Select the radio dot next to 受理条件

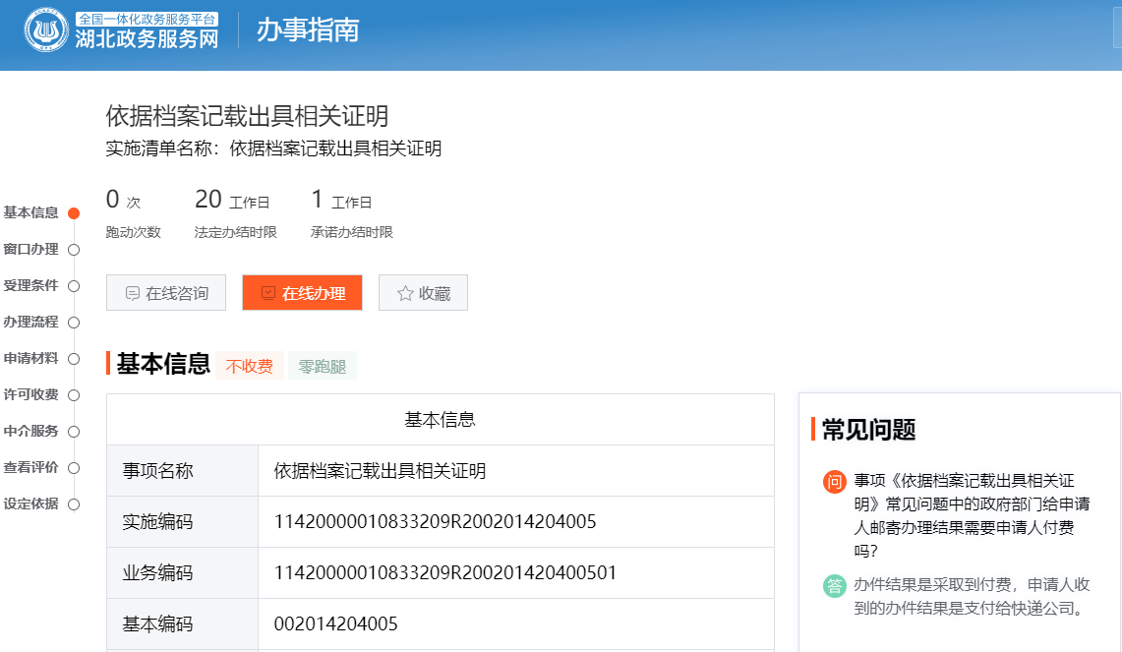(74, 285)
